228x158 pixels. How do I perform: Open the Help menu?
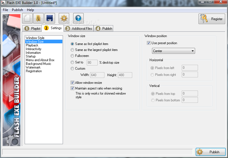(30, 10)
